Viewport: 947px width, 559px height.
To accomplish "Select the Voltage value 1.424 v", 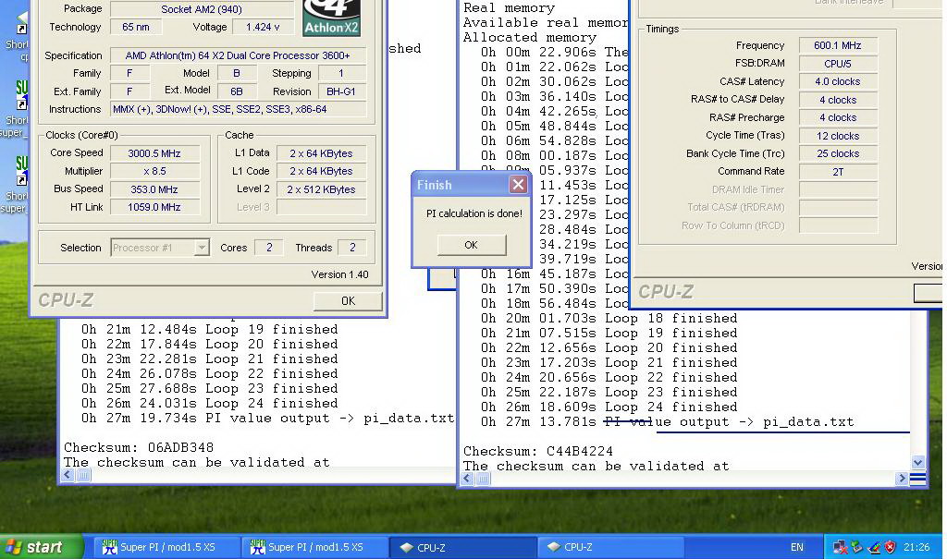I will [x=263, y=27].
